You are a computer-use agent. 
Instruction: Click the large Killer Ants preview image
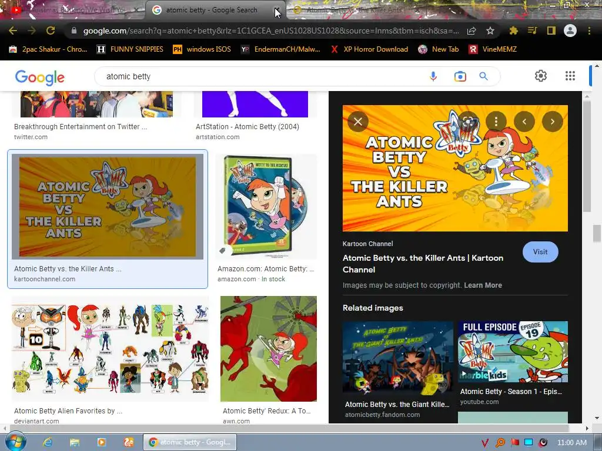coord(455,169)
